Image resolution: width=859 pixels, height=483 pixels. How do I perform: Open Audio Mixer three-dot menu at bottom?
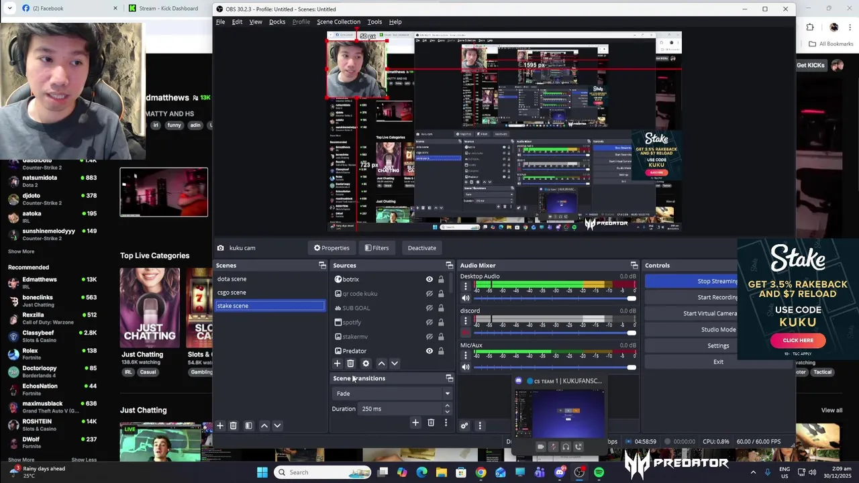click(x=480, y=426)
